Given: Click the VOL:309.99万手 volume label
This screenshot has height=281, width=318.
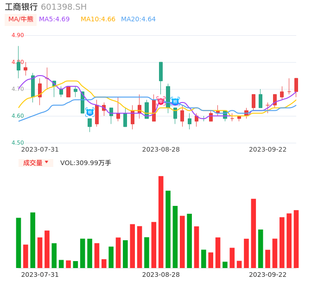Looking at the screenshot, I should [86, 163].
